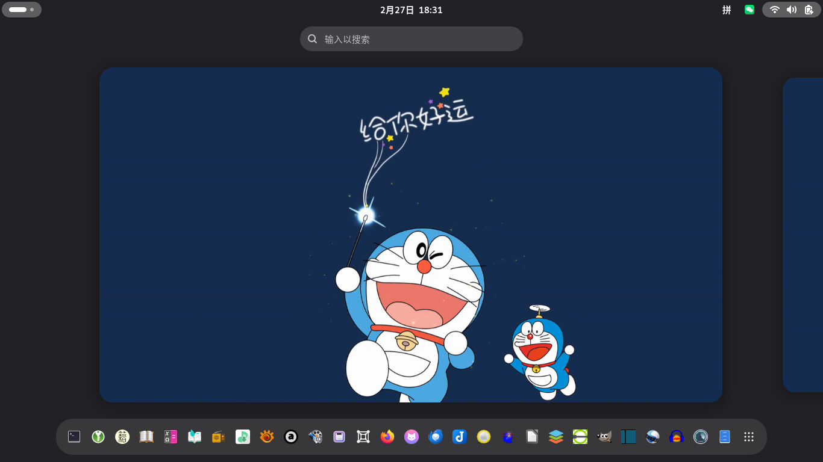Switch to the next workspace on right

[804, 235]
